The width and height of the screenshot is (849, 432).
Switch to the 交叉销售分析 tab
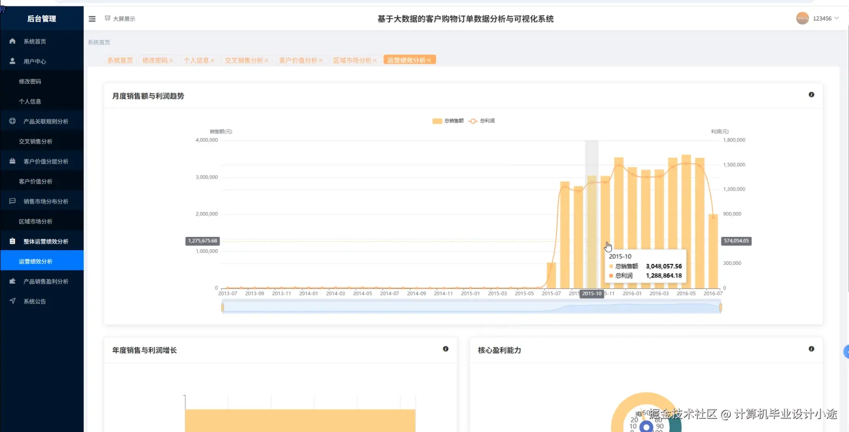[244, 61]
